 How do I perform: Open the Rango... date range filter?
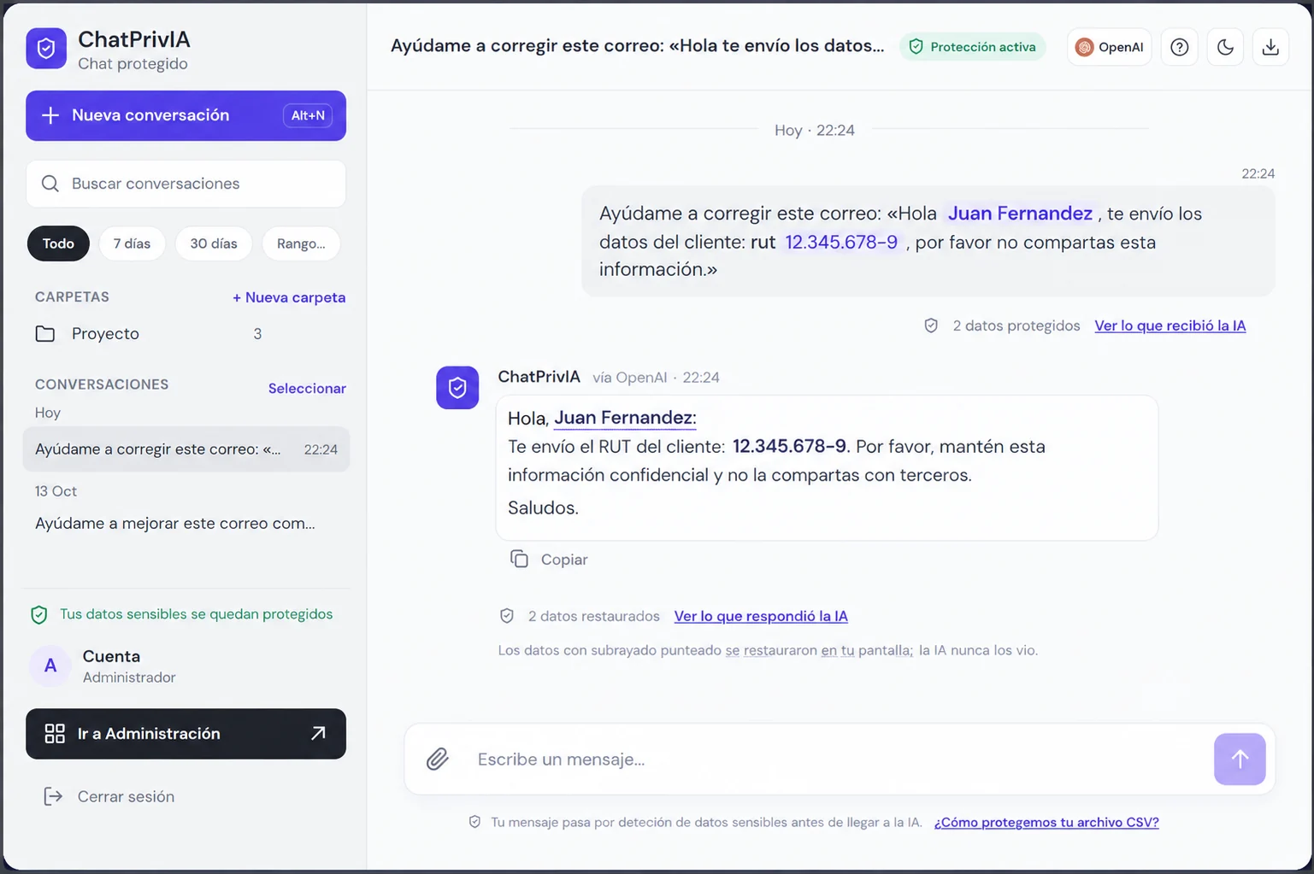pyautogui.click(x=301, y=243)
